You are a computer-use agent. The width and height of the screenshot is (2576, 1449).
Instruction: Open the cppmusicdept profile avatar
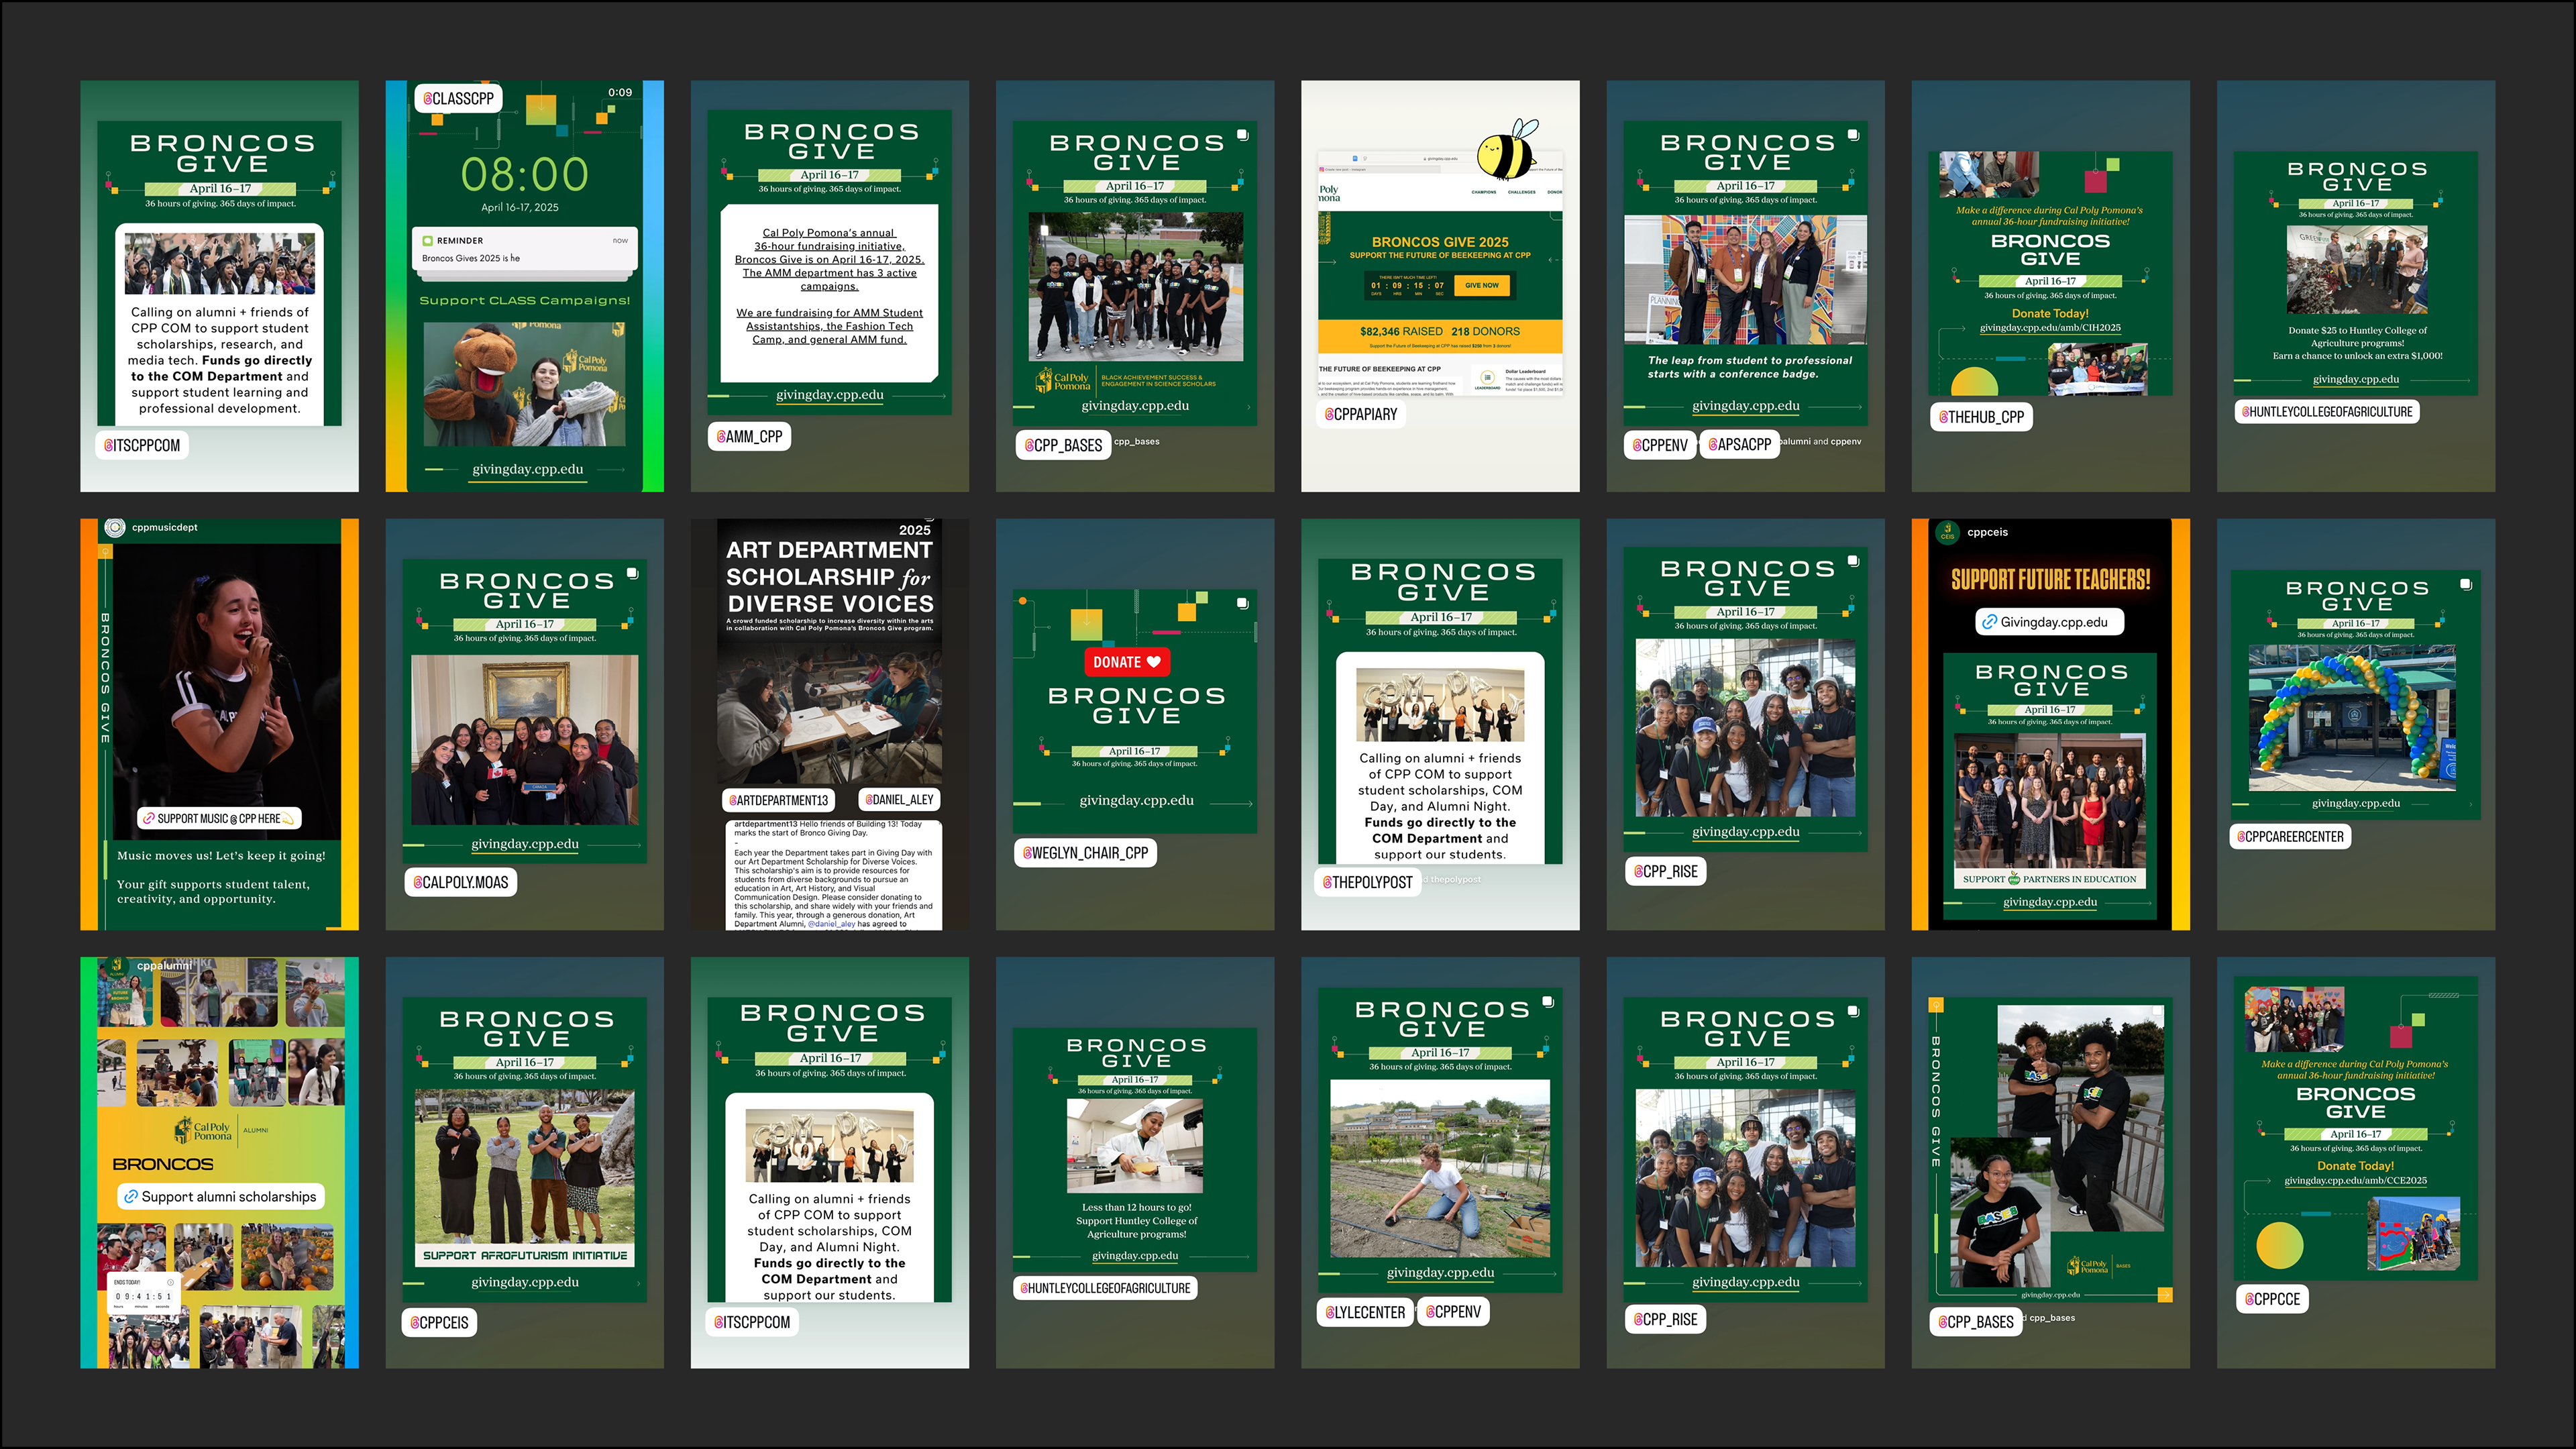click(x=114, y=528)
